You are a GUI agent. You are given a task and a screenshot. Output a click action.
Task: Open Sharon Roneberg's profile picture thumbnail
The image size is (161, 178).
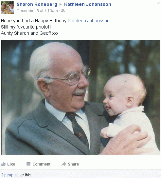coord(8,8)
